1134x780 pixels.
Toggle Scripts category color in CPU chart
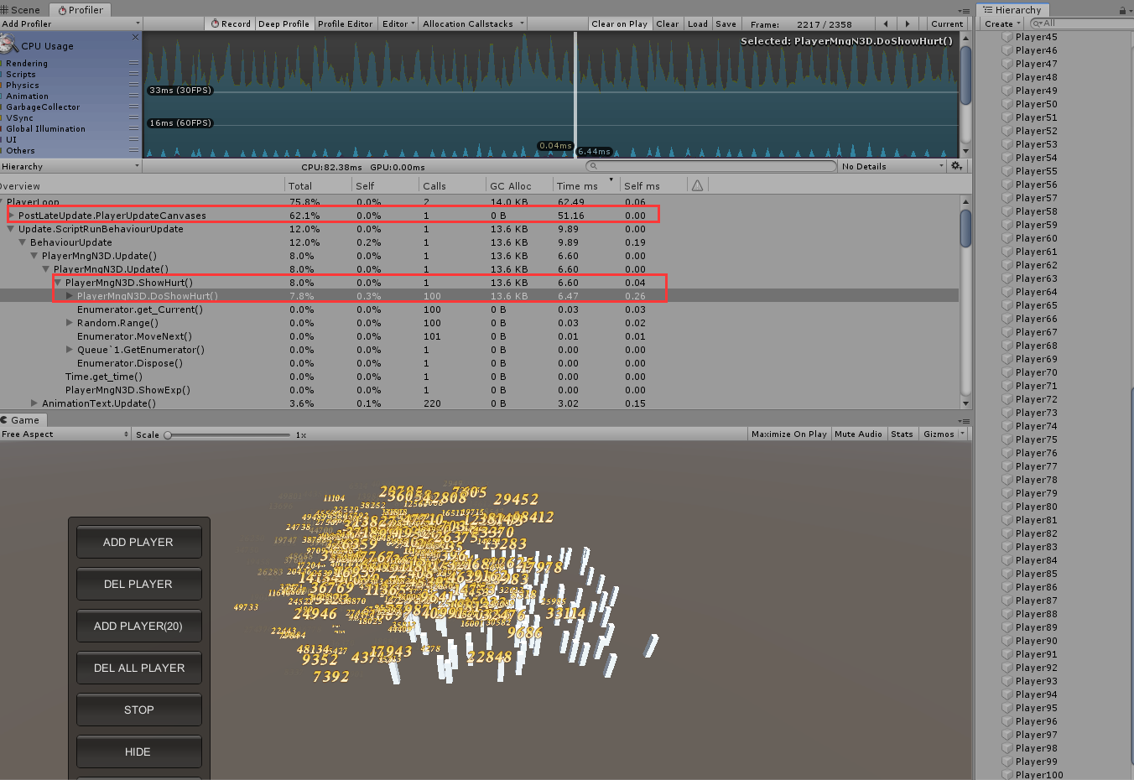point(2,75)
